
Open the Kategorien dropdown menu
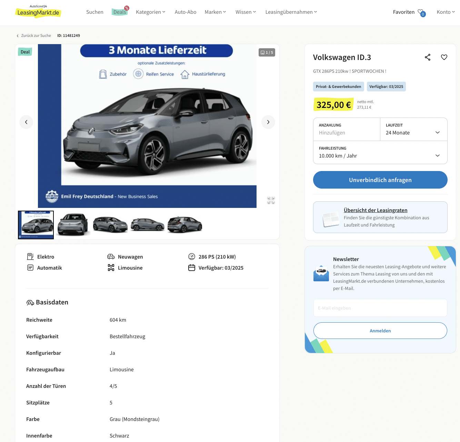[151, 12]
